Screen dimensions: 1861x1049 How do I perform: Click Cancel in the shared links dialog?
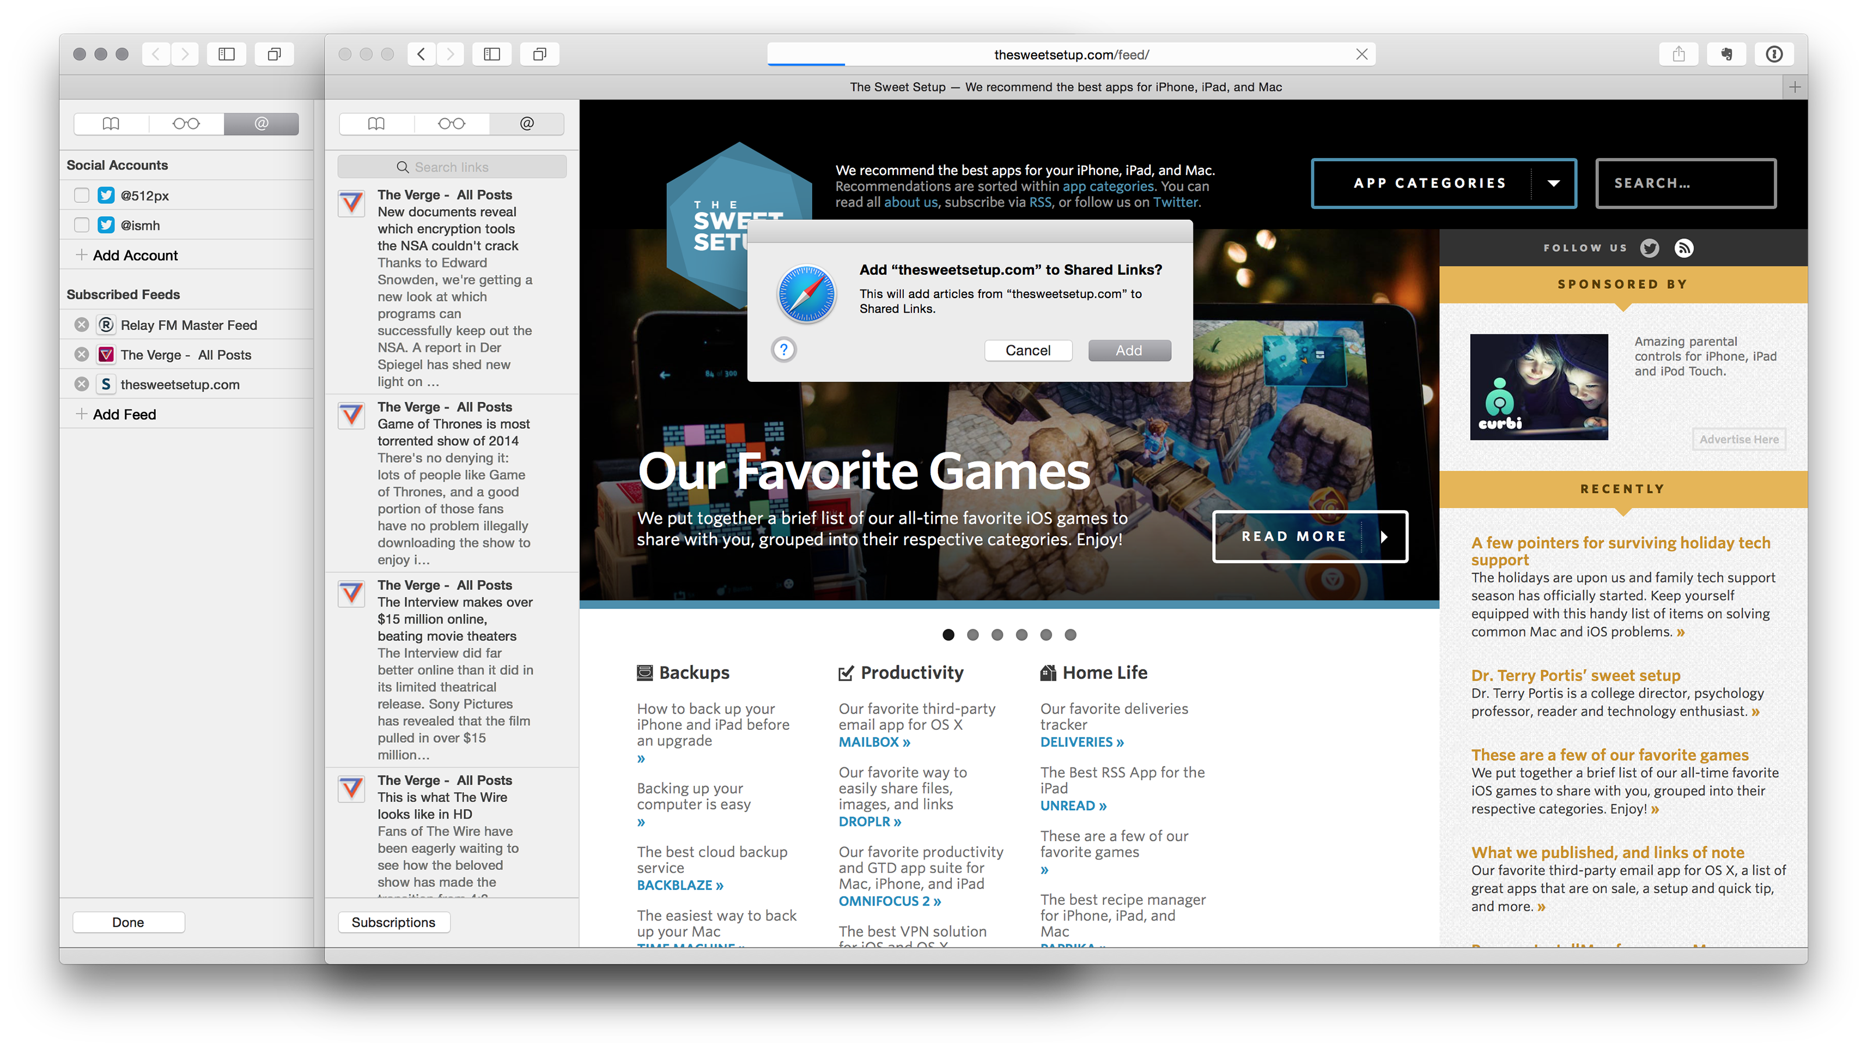coord(1028,350)
